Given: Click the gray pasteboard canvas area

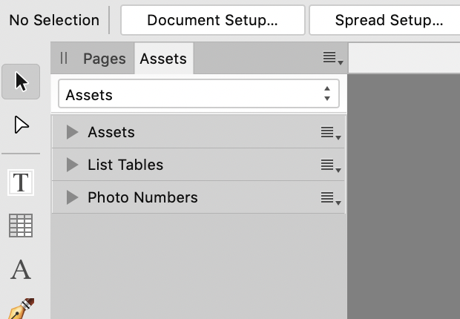Looking at the screenshot, I should coord(404,197).
